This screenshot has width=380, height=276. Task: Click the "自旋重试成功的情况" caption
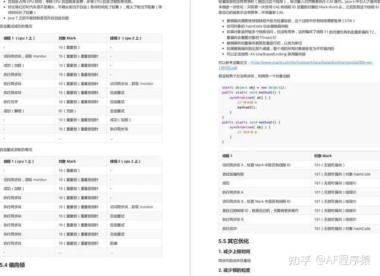pos(16,26)
